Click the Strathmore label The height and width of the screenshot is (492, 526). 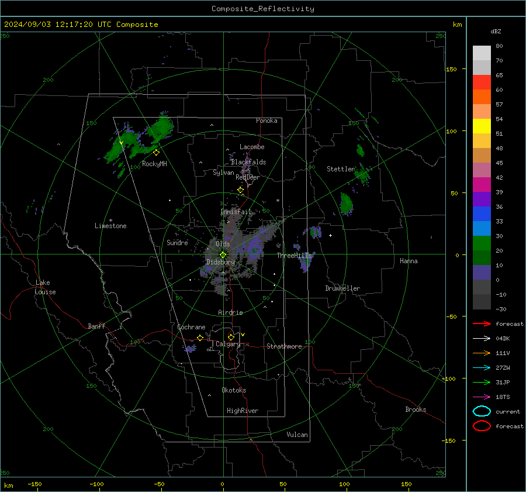point(284,346)
